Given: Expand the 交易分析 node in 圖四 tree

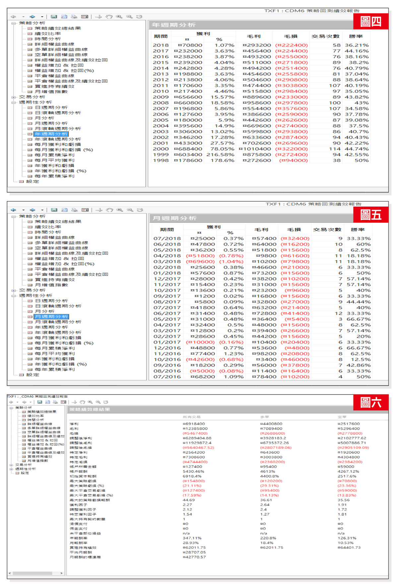Looking at the screenshot, I should [x=14, y=97].
